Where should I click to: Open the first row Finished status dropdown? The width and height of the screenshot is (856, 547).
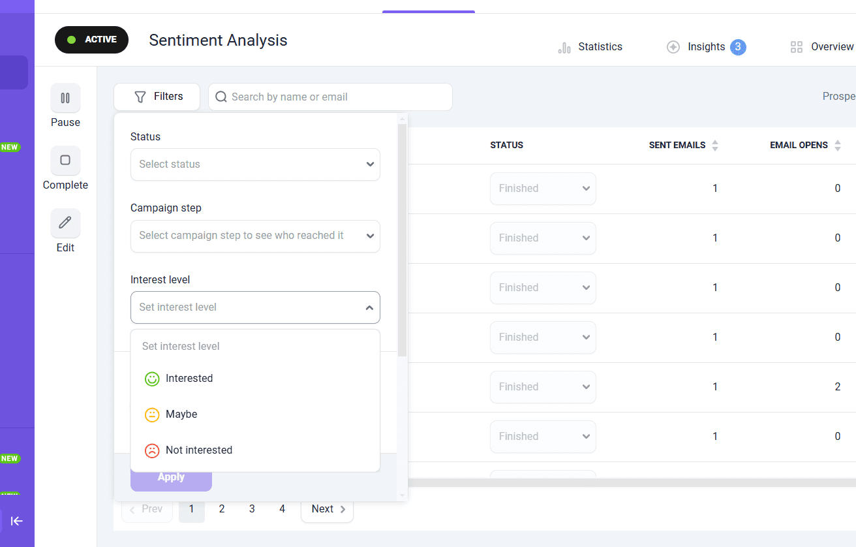tap(543, 189)
